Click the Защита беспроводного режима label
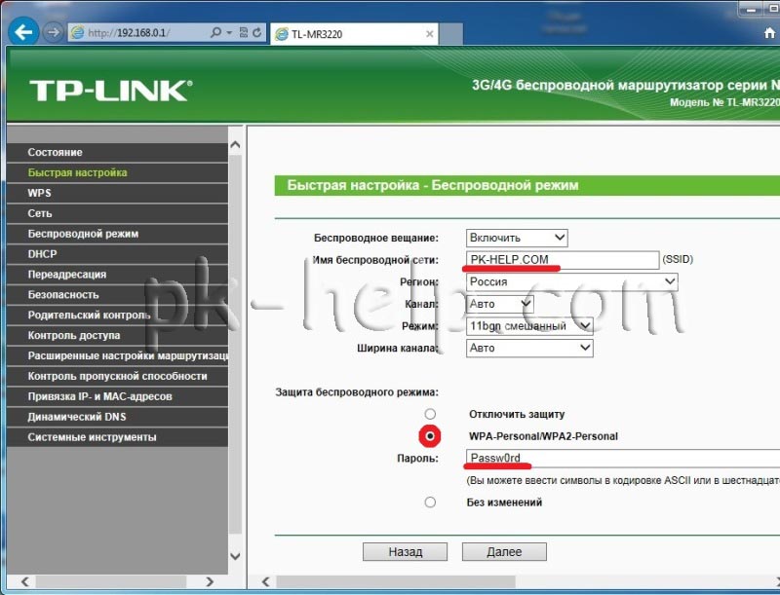The image size is (780, 595). (357, 392)
